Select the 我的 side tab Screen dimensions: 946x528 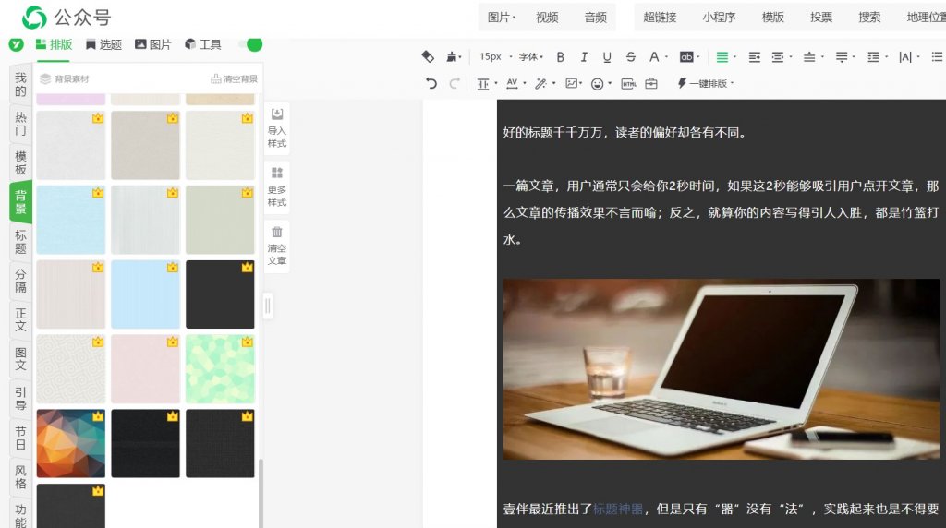pyautogui.click(x=20, y=84)
